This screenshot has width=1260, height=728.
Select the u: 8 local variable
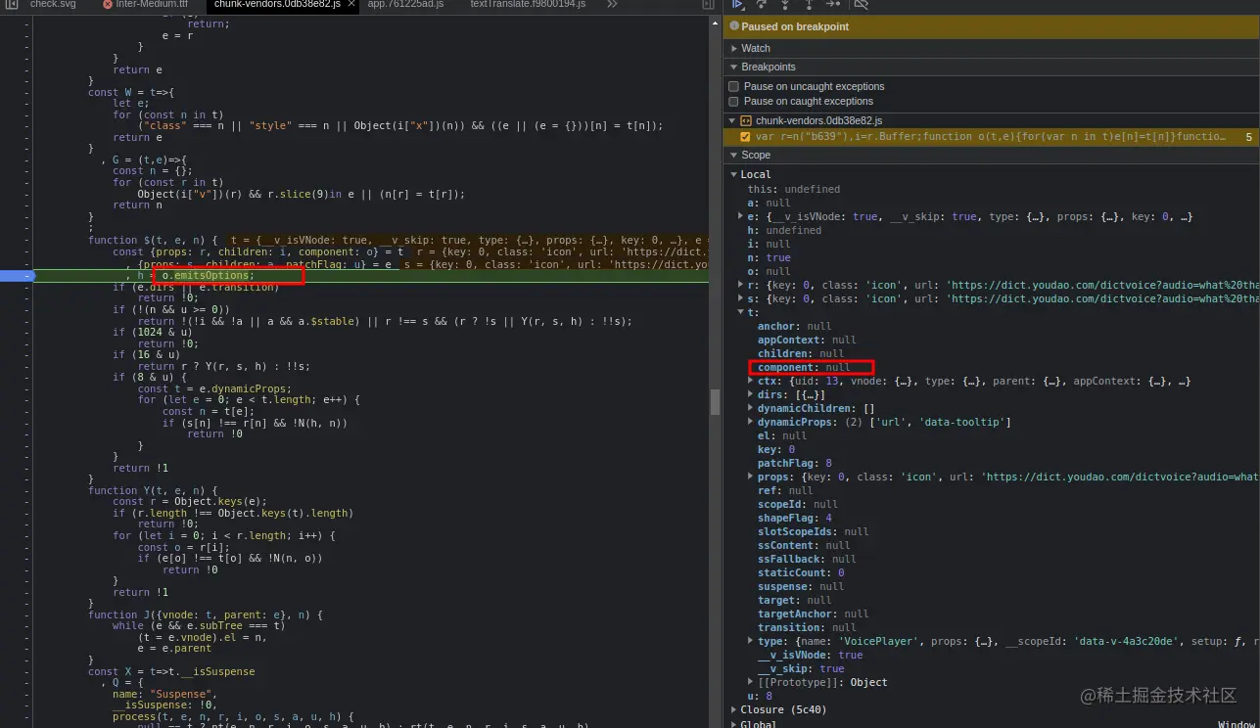point(759,696)
